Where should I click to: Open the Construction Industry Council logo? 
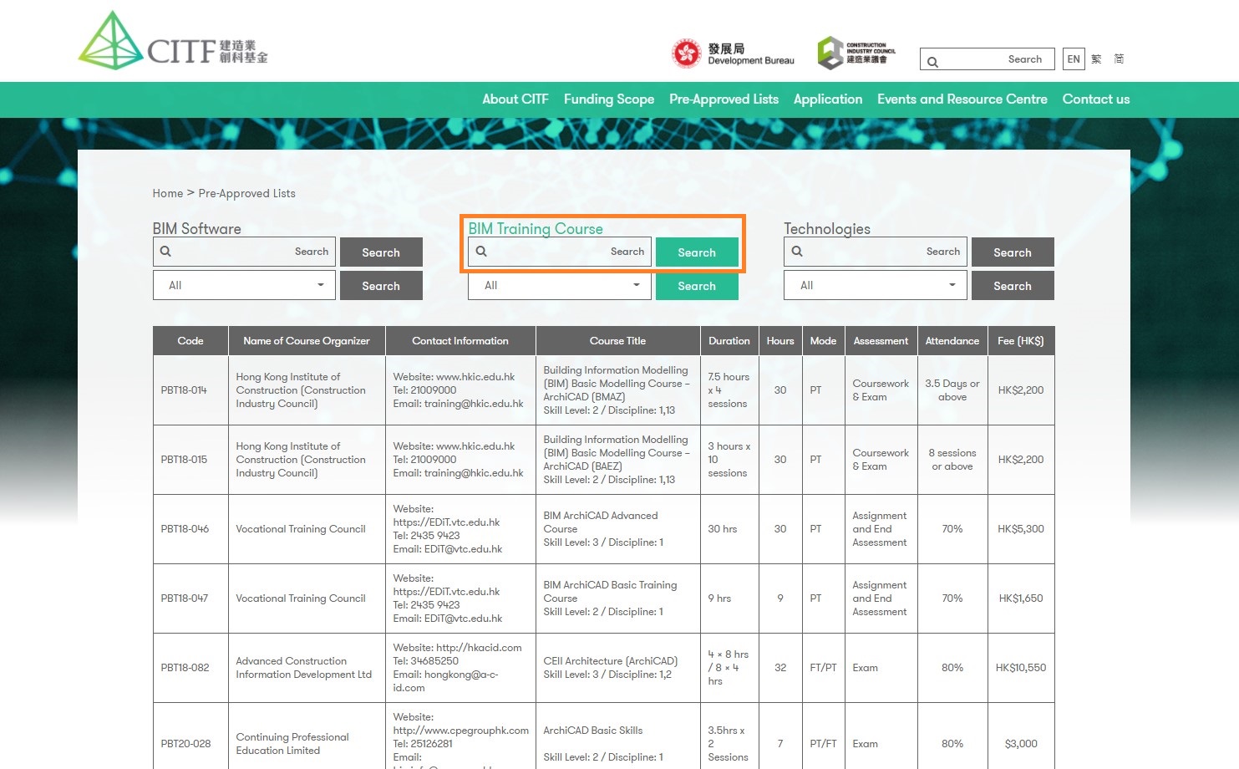click(856, 53)
